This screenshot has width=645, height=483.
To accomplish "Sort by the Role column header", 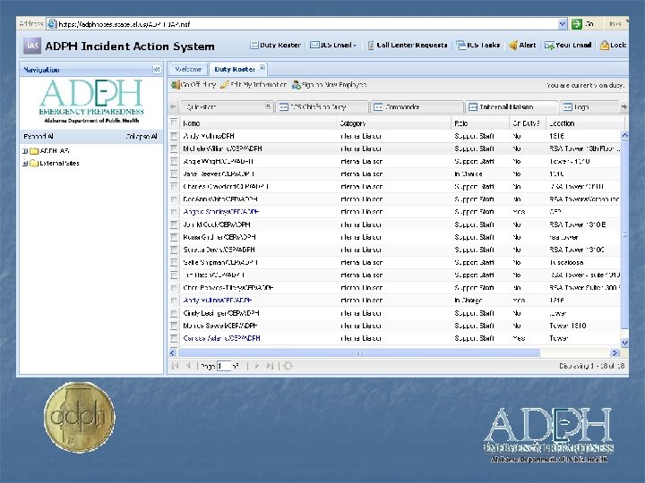I will click(x=480, y=123).
